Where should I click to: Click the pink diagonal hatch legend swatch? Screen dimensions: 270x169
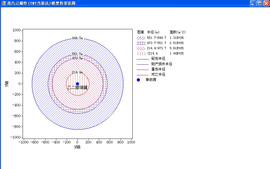(141, 48)
